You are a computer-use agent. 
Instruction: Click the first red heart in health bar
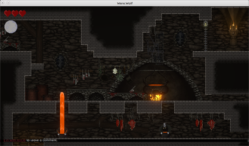(7, 14)
